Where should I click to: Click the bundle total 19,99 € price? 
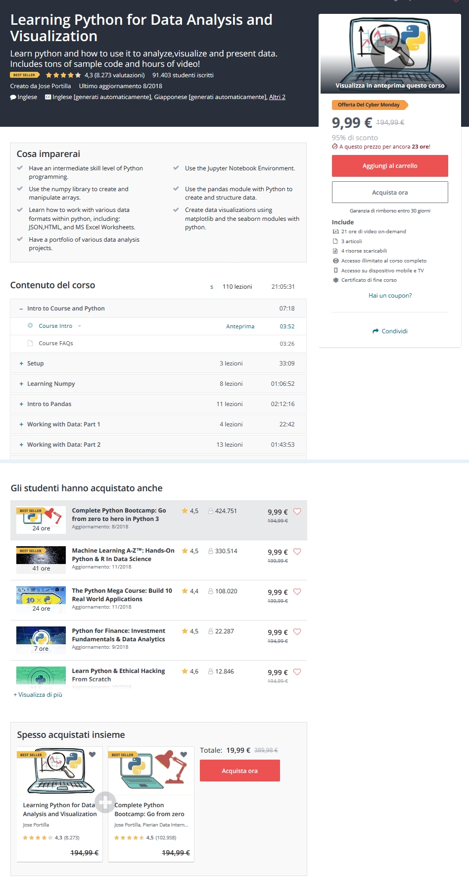coord(238,750)
